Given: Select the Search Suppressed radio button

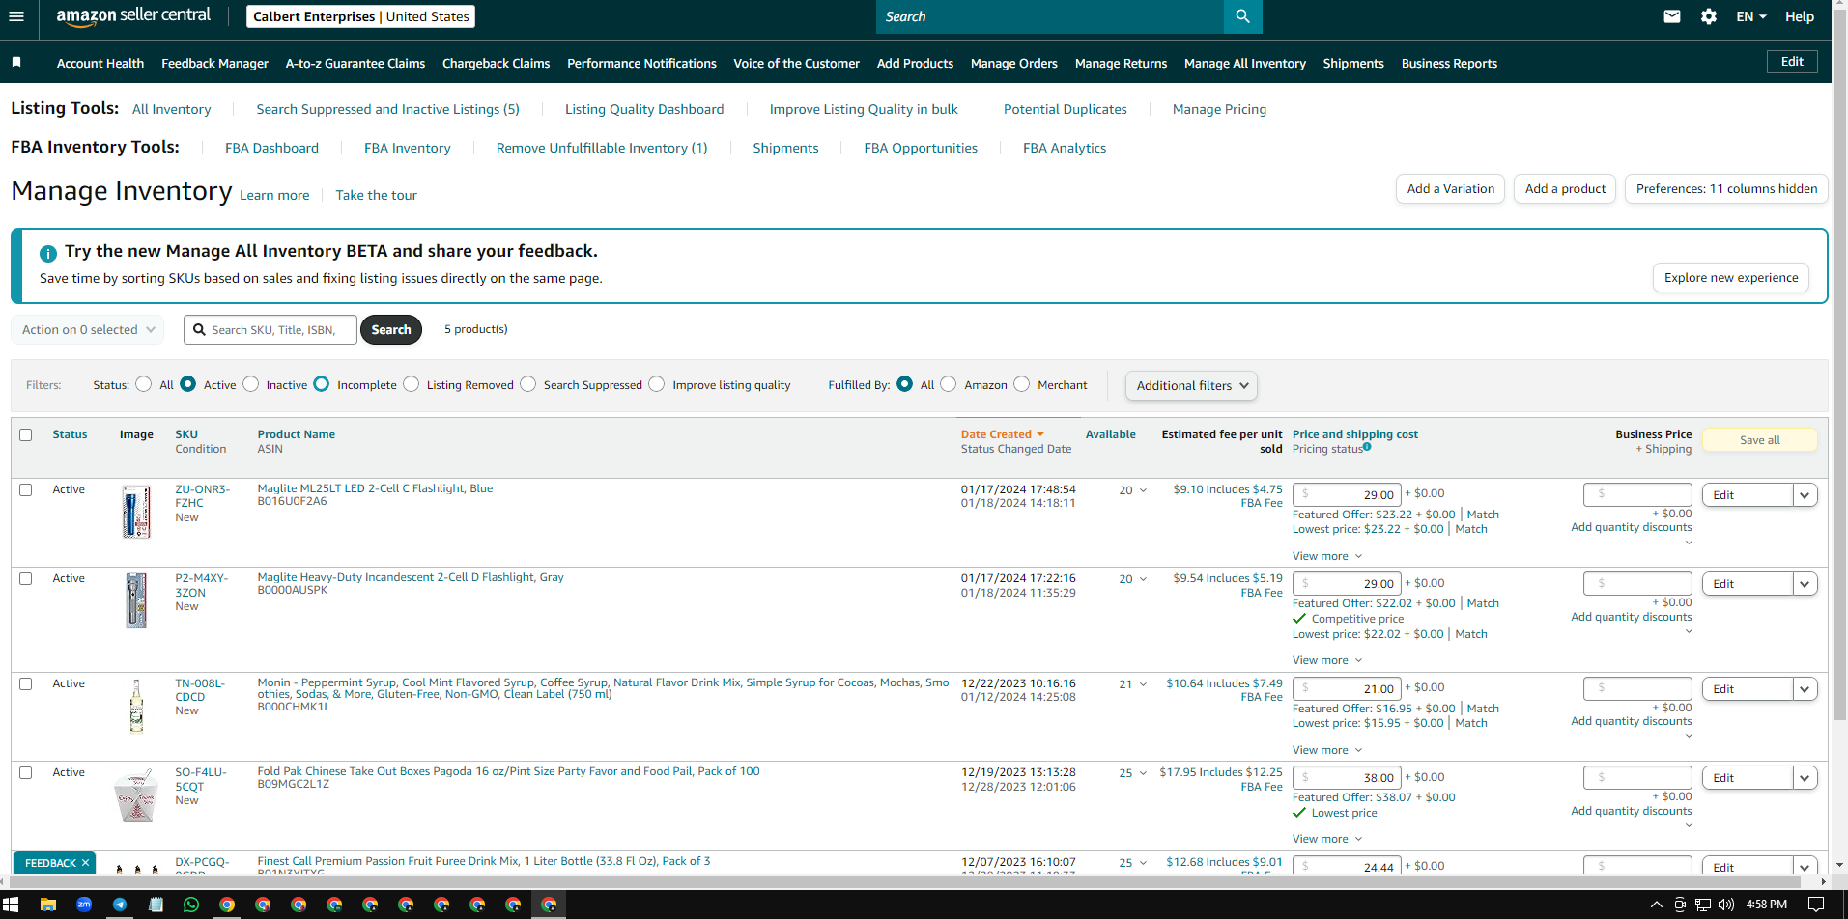Looking at the screenshot, I should (528, 384).
